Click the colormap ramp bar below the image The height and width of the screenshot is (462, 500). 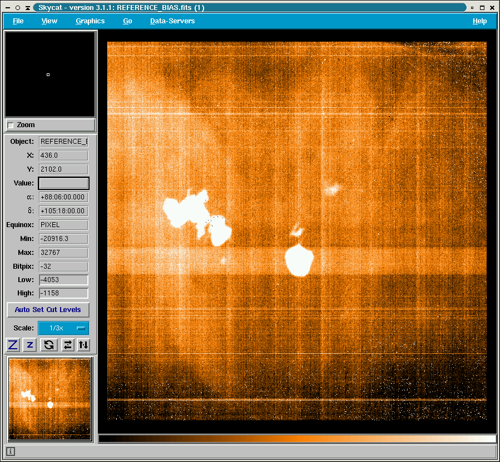[x=297, y=439]
